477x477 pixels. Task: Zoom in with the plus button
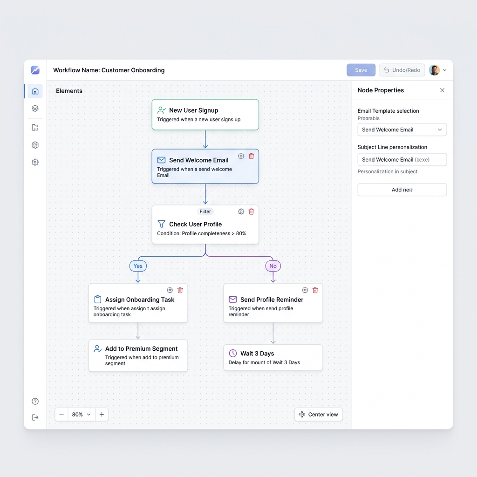pyautogui.click(x=102, y=414)
